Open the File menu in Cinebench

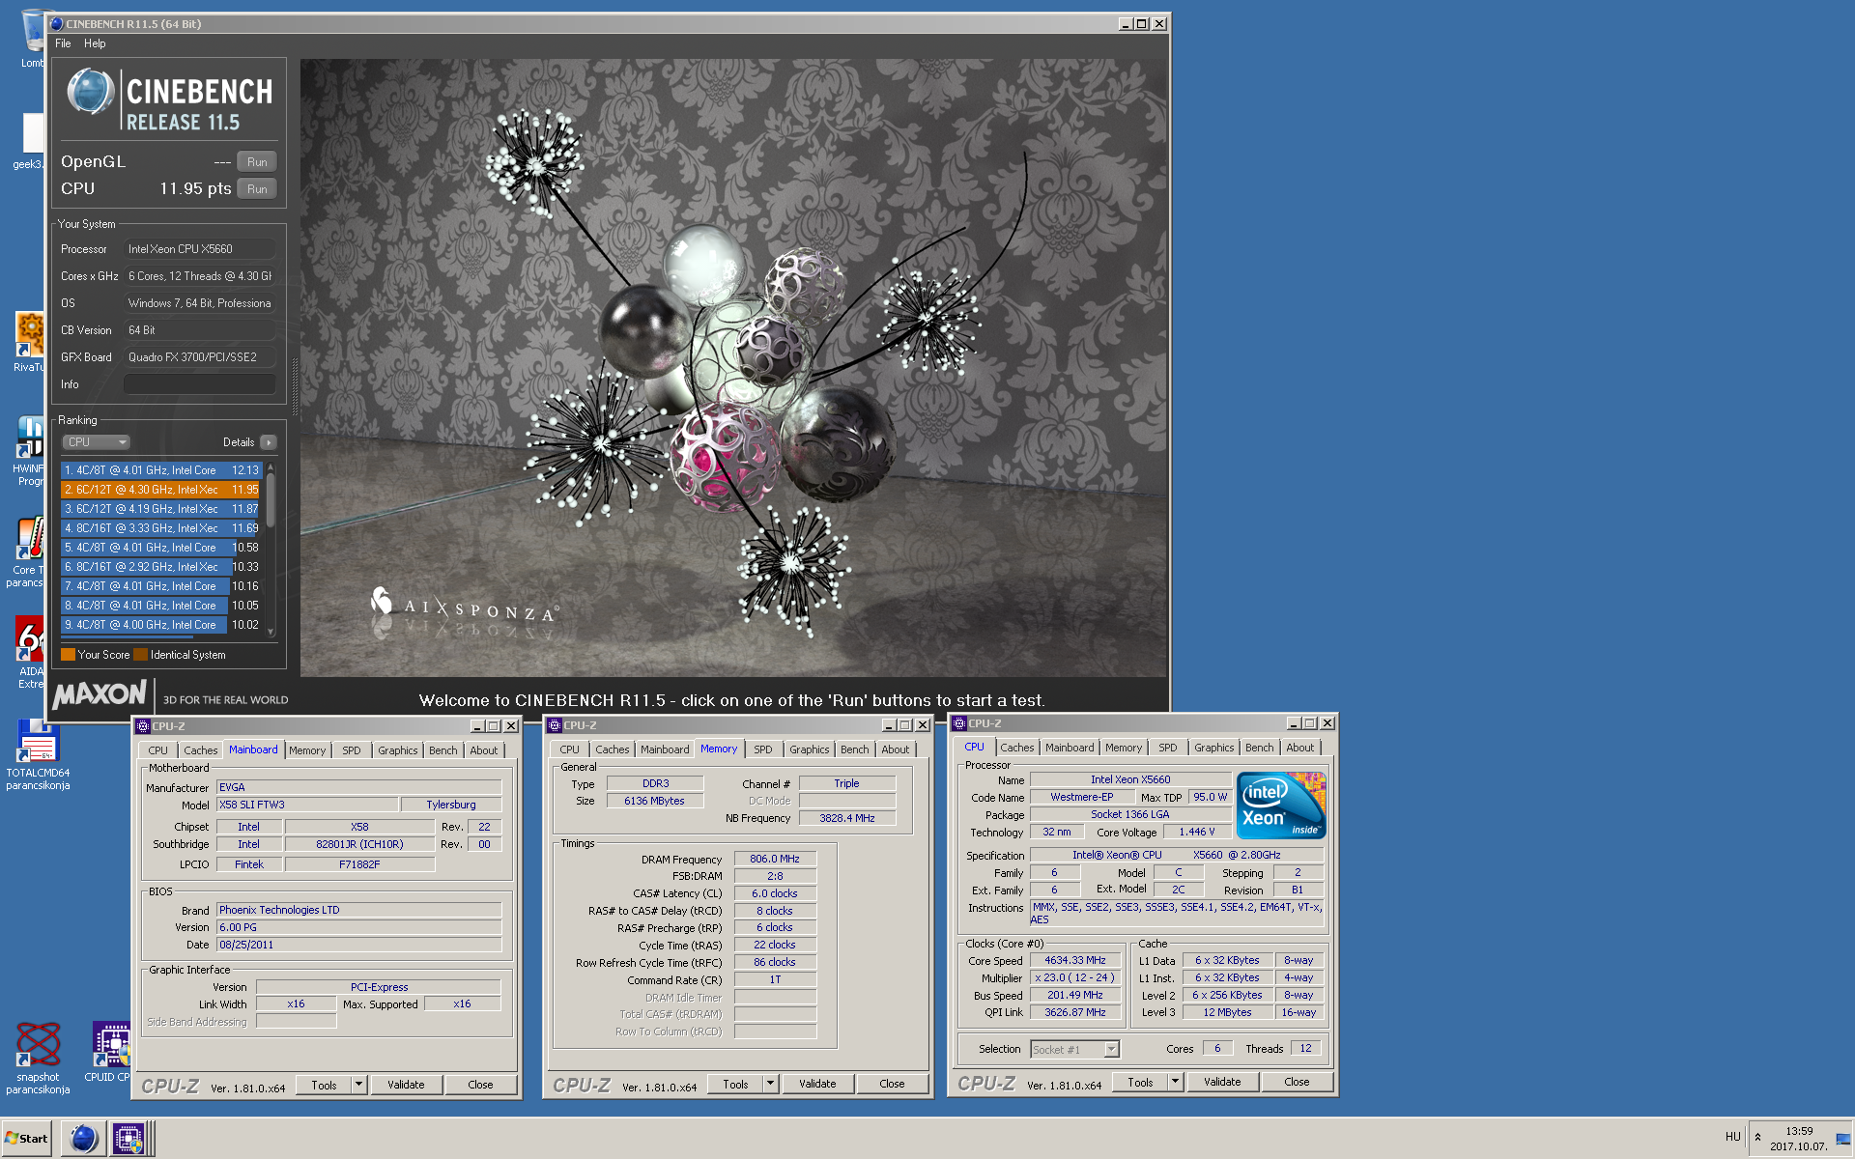coord(63,43)
